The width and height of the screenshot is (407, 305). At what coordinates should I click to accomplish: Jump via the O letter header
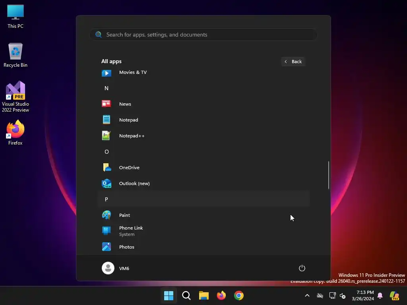(107, 152)
